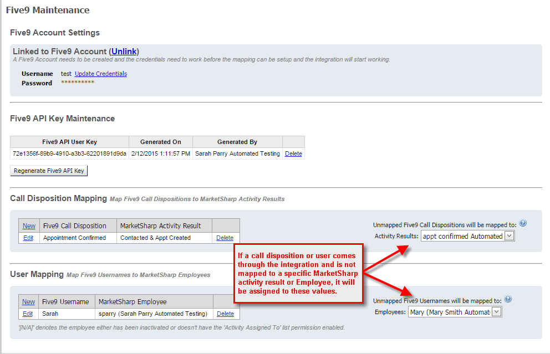Click the Generated On column header
This screenshot has height=354, width=550.
(161, 142)
